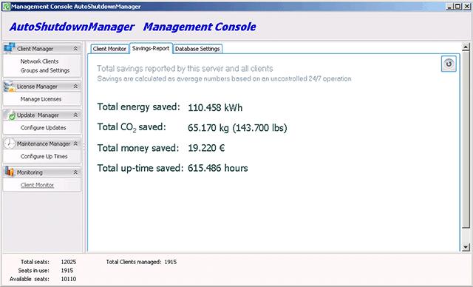473x287 pixels.
Task: Click the Monitoring header label
Action: click(30, 172)
